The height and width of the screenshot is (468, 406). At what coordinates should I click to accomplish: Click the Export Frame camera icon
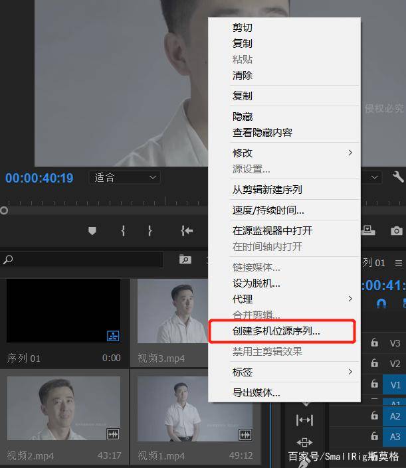pos(396,230)
